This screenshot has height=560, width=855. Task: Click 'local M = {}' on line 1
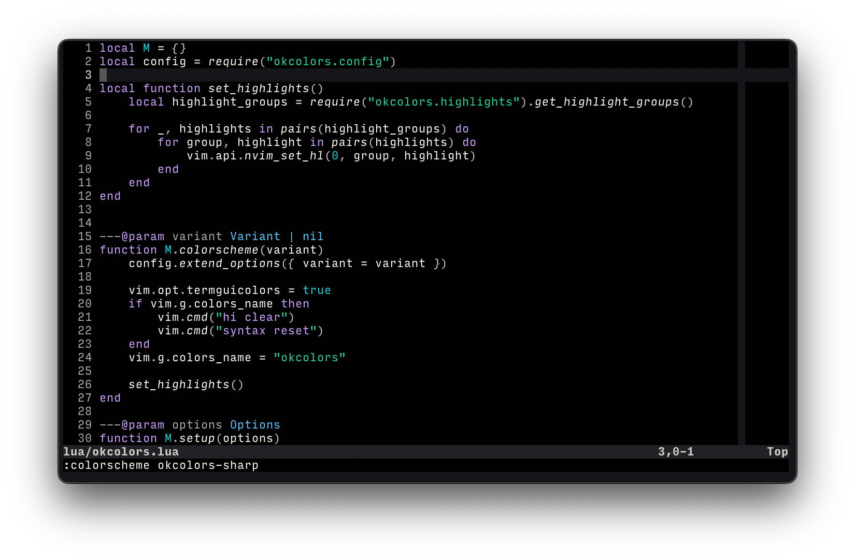coord(143,48)
